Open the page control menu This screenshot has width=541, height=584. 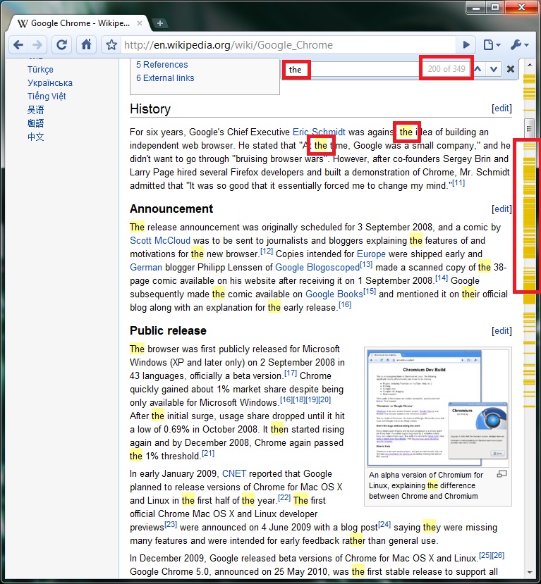tap(492, 45)
